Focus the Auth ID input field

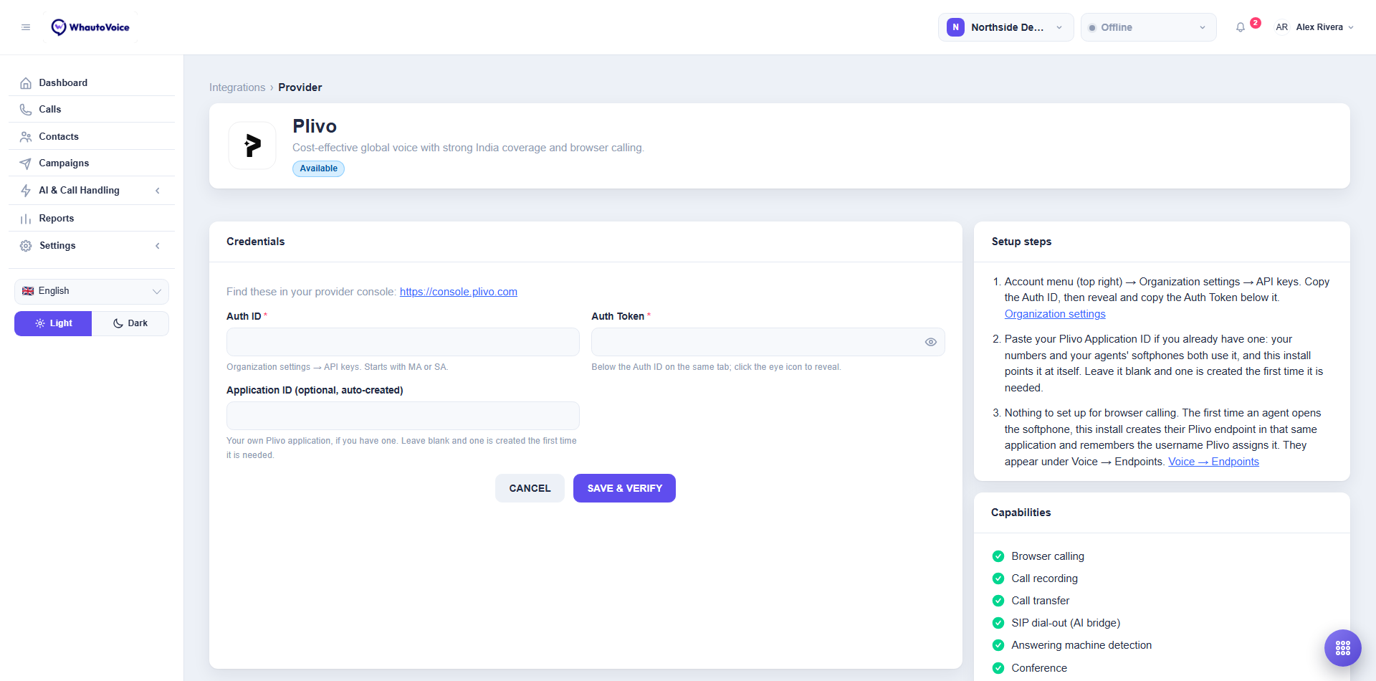403,342
